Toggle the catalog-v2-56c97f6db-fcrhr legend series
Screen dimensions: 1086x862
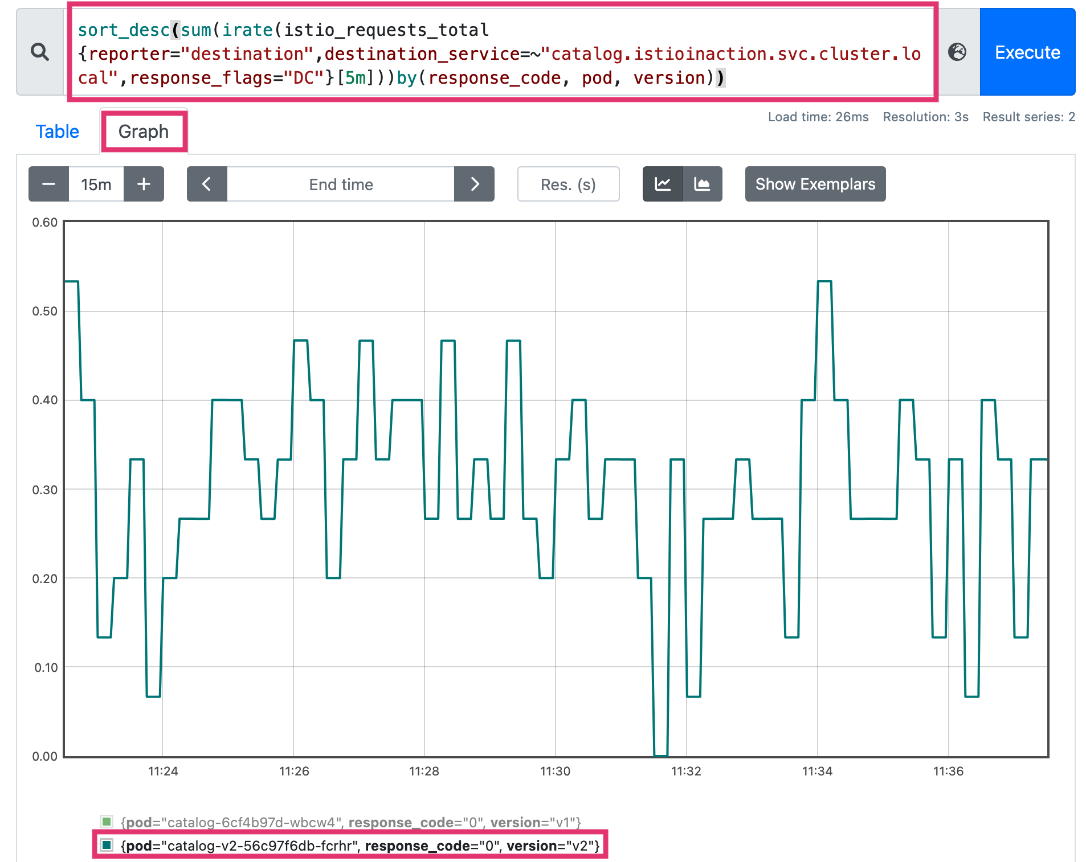tap(350, 845)
